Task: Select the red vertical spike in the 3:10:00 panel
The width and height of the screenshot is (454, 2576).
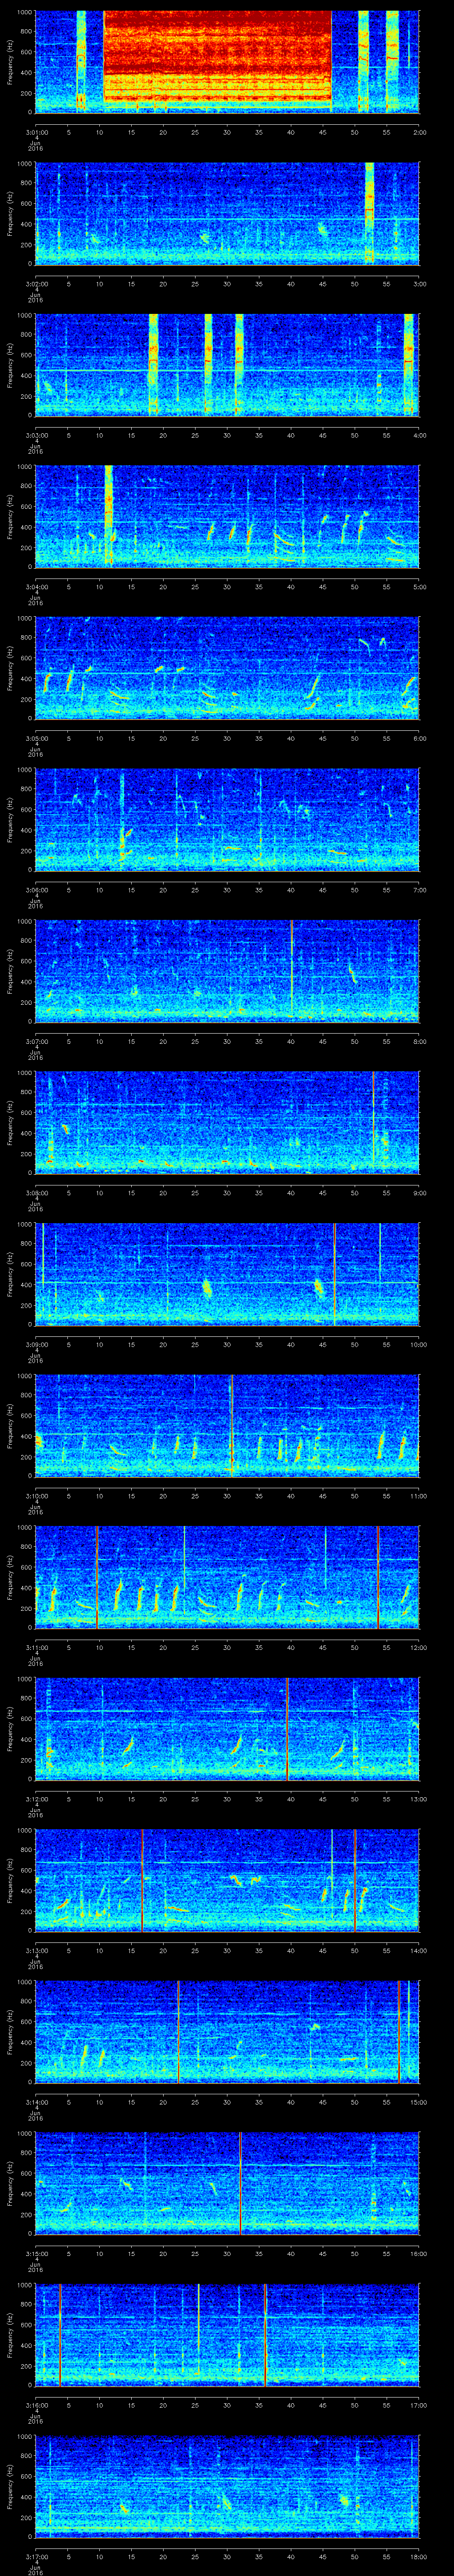Action: click(x=231, y=1425)
